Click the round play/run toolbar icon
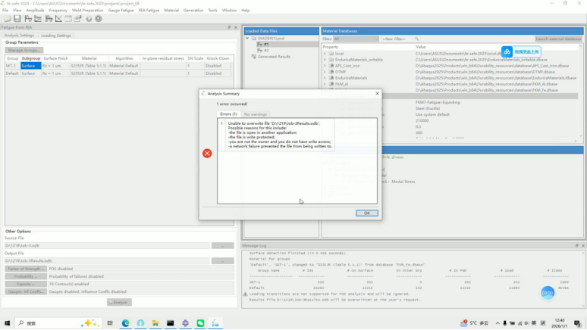The image size is (587, 330). tap(89, 19)
